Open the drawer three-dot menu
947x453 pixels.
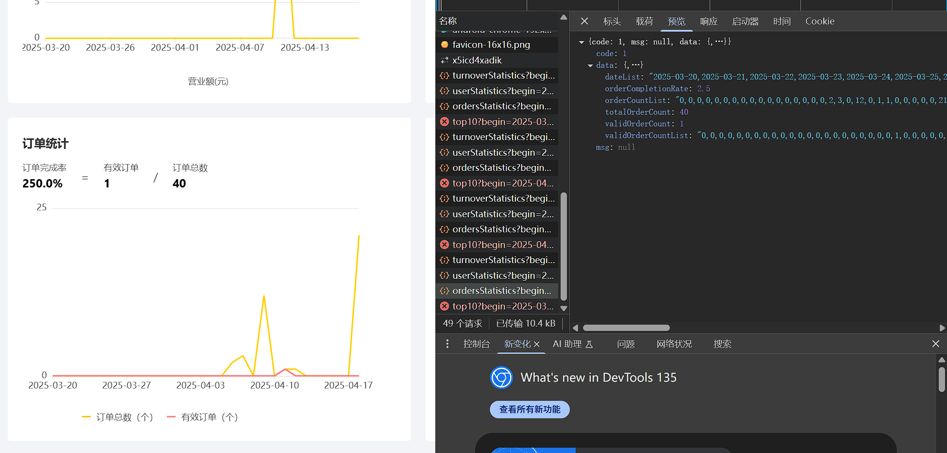447,344
